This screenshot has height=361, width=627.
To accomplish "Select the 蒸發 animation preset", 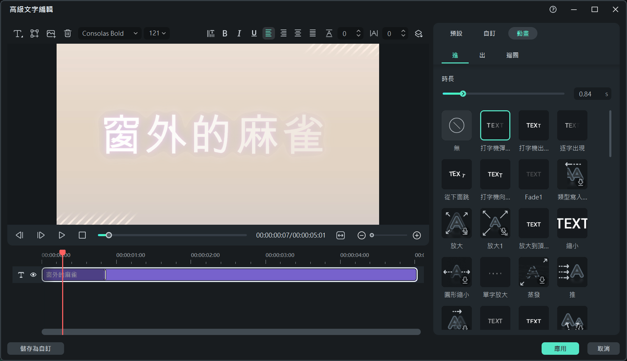I will click(534, 272).
